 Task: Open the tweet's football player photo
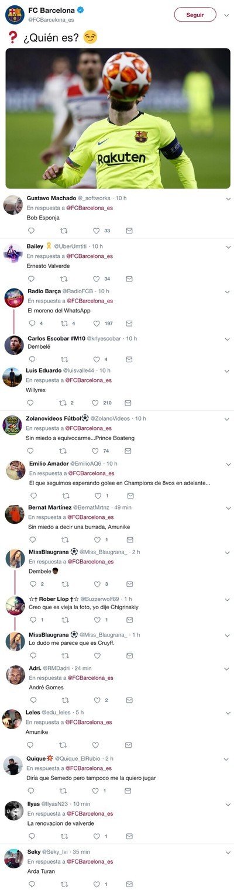click(118, 118)
